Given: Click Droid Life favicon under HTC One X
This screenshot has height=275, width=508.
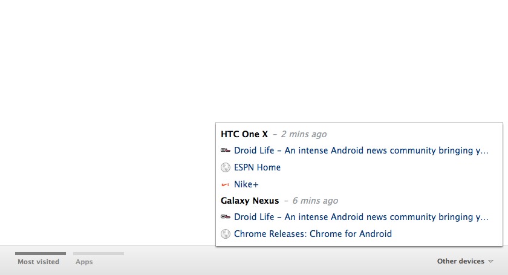Looking at the screenshot, I should (x=226, y=150).
